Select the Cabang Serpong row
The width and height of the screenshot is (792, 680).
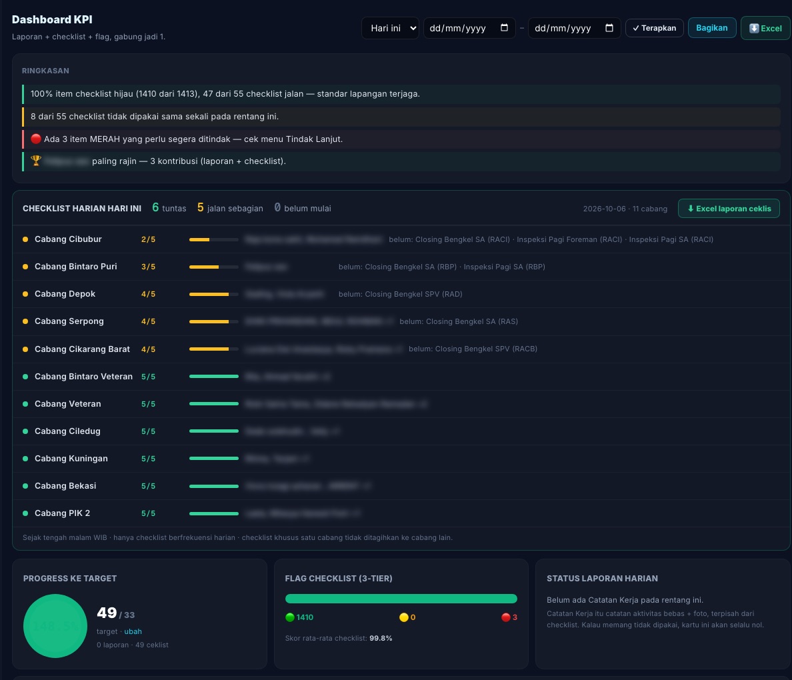401,321
